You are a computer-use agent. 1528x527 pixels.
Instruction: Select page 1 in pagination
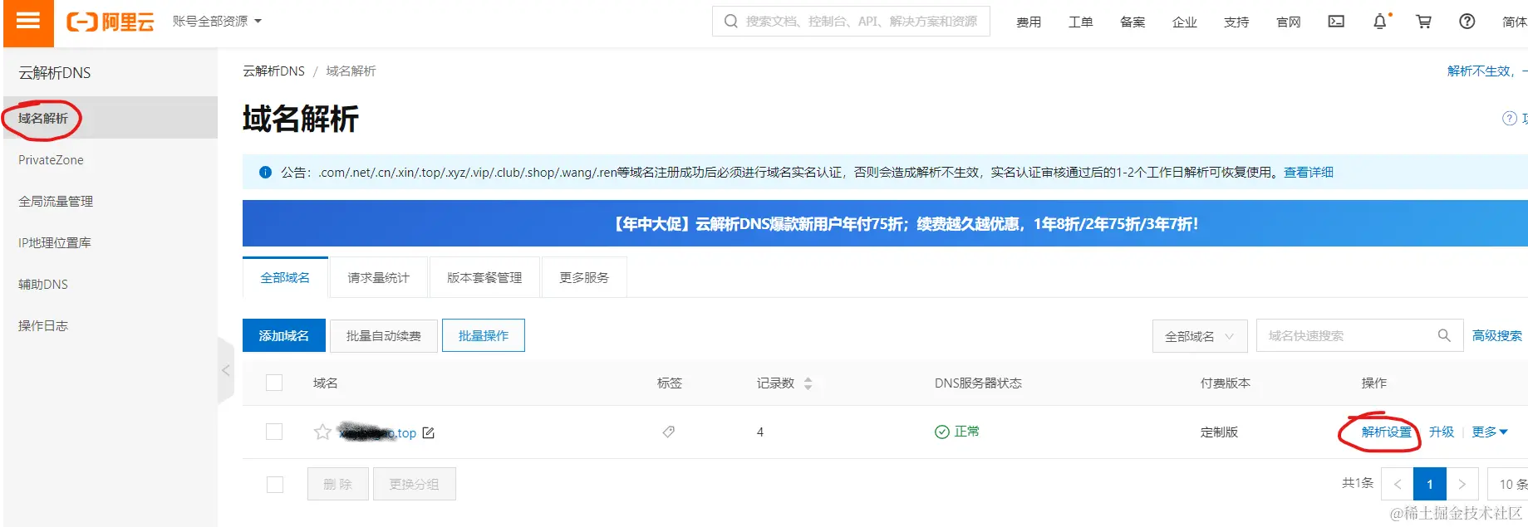1430,484
